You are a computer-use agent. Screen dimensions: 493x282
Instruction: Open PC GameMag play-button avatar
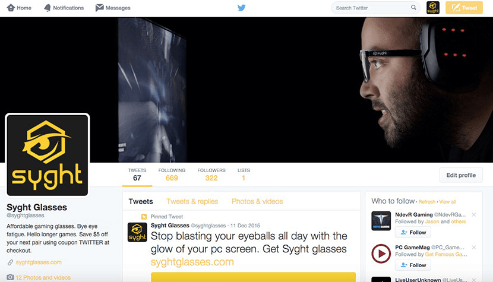381,254
